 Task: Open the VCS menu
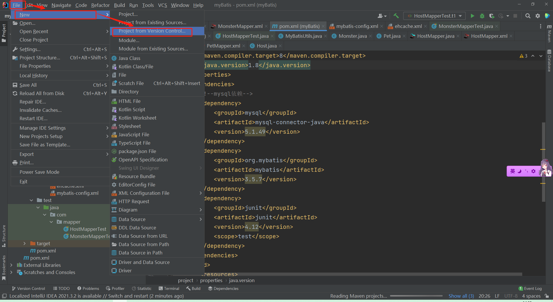coord(162,5)
